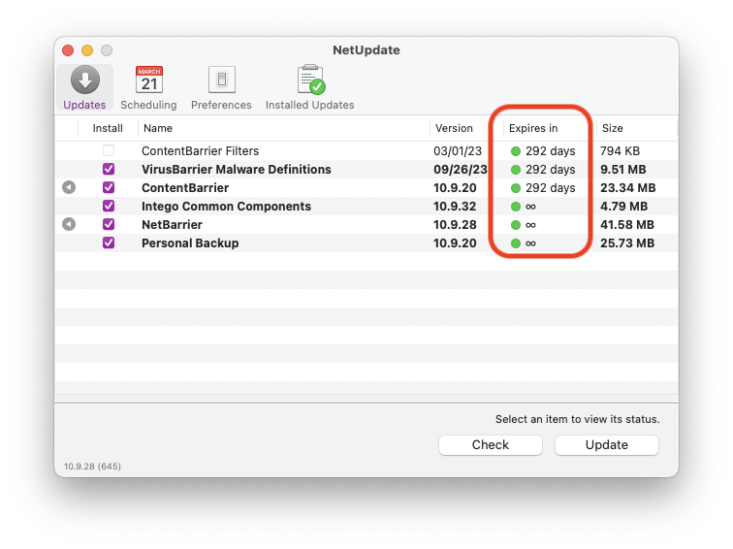Image resolution: width=733 pixels, height=549 pixels.
Task: Expand details arrow beside NetBarrier
Action: click(69, 224)
